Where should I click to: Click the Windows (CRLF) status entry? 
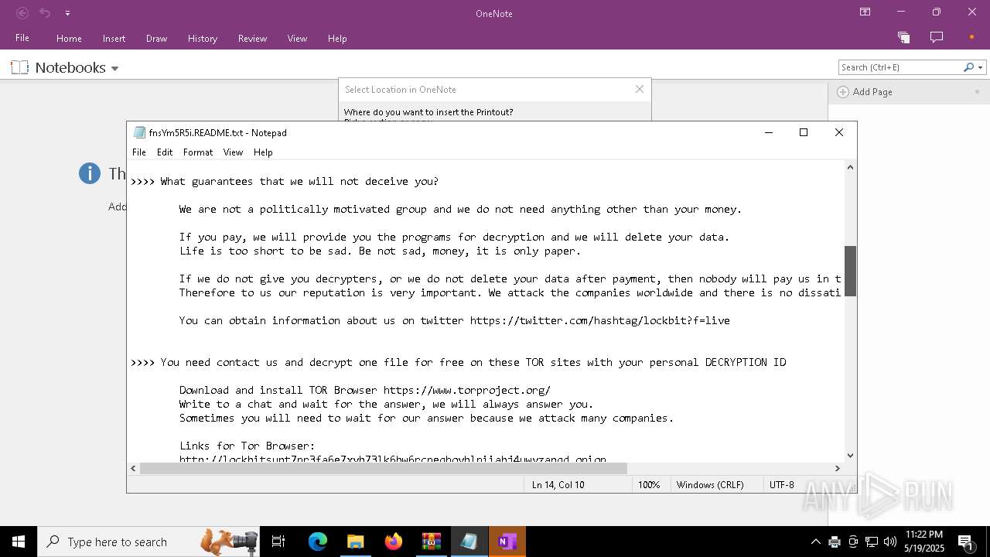(710, 484)
